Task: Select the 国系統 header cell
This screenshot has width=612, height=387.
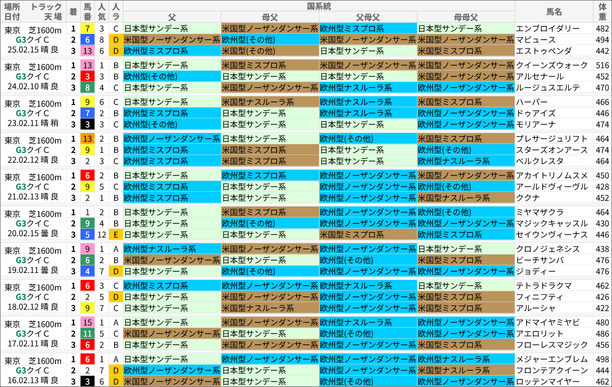Action: click(x=320, y=6)
